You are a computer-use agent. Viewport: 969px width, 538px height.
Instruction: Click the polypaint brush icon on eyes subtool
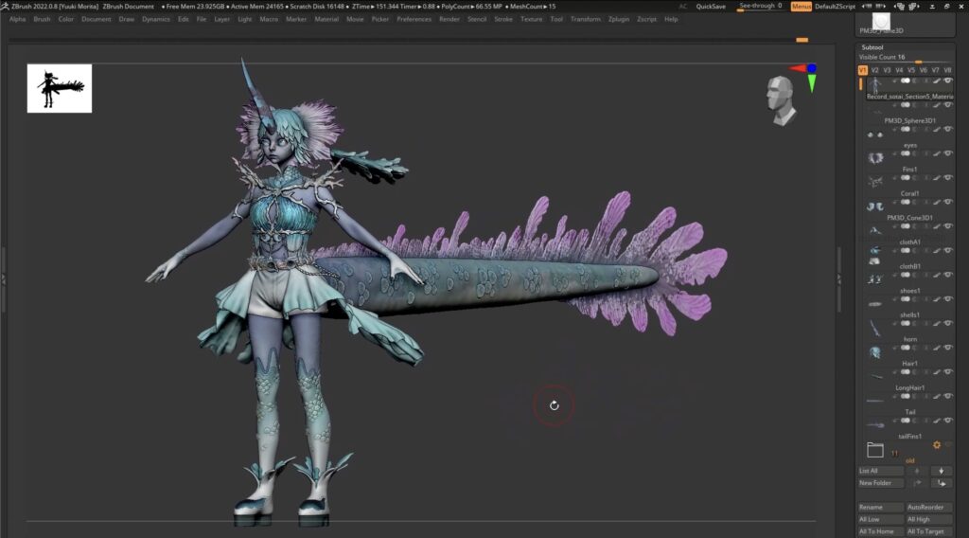point(937,155)
